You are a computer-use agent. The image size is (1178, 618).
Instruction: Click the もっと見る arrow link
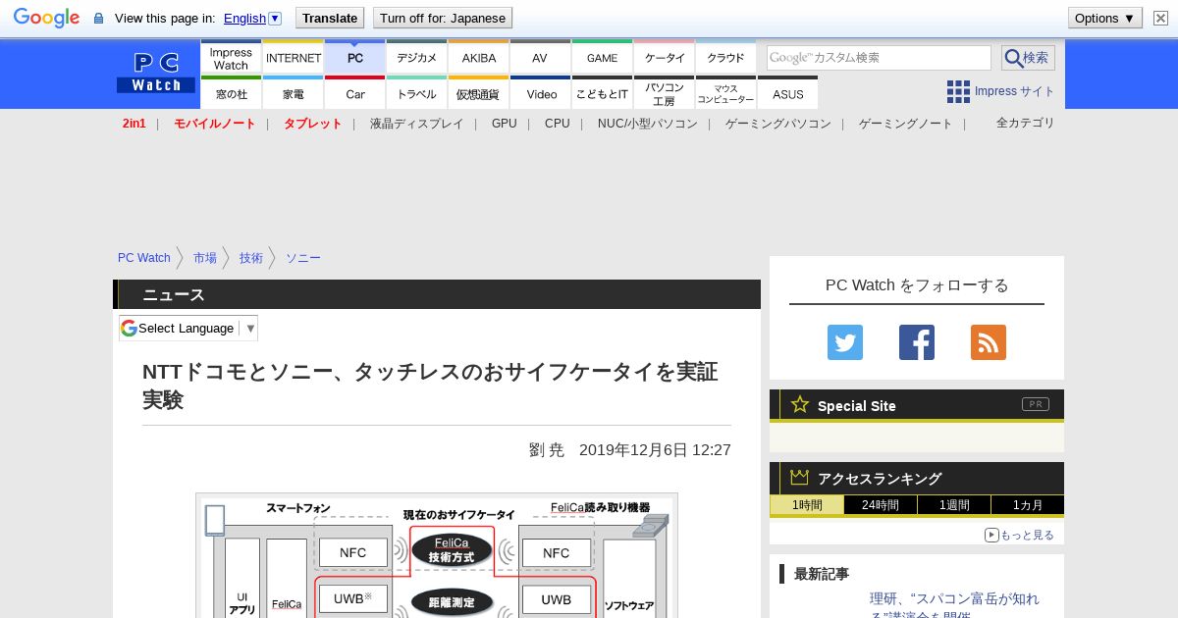point(1019,535)
